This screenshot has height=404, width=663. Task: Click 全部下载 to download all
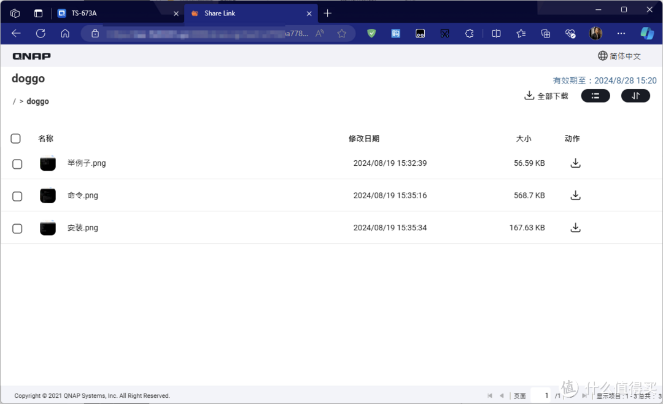pyautogui.click(x=546, y=96)
